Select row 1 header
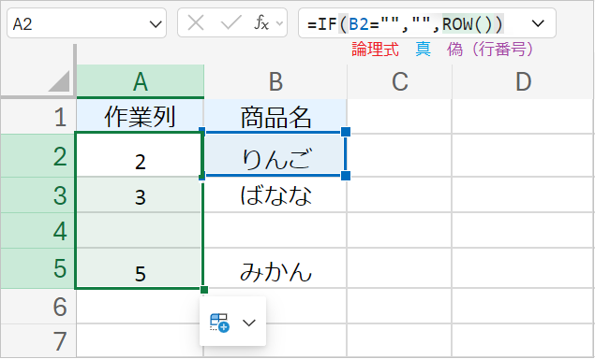The width and height of the screenshot is (595, 359). [x=37, y=116]
